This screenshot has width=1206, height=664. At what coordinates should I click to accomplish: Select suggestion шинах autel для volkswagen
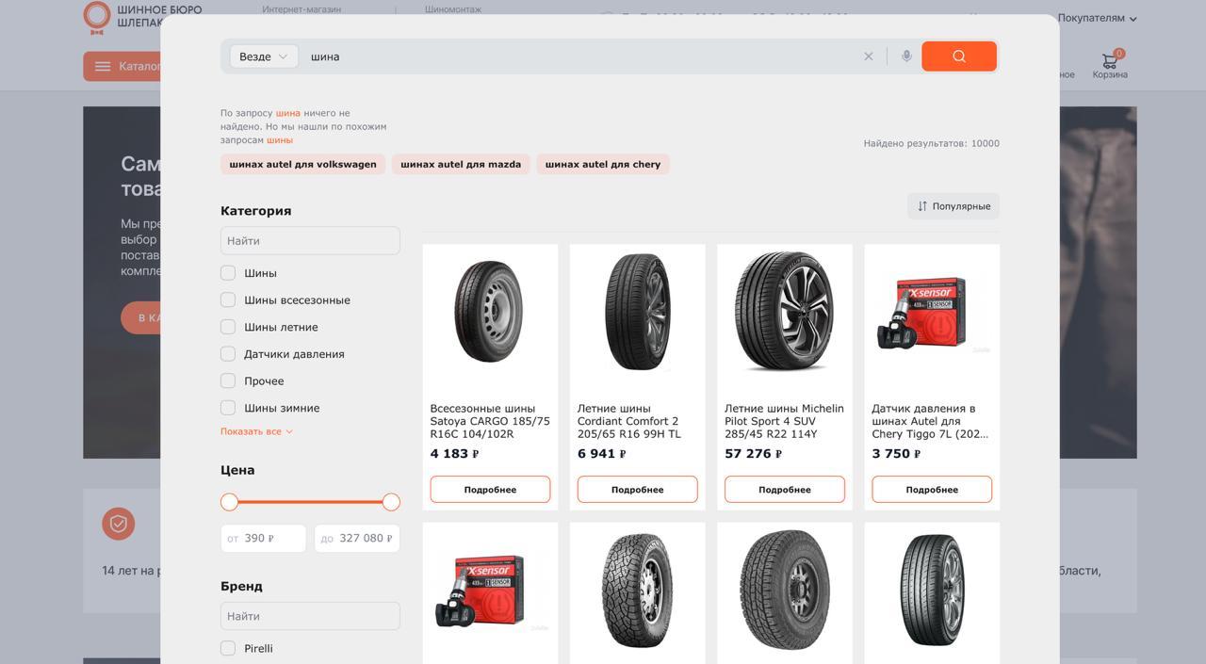[302, 164]
